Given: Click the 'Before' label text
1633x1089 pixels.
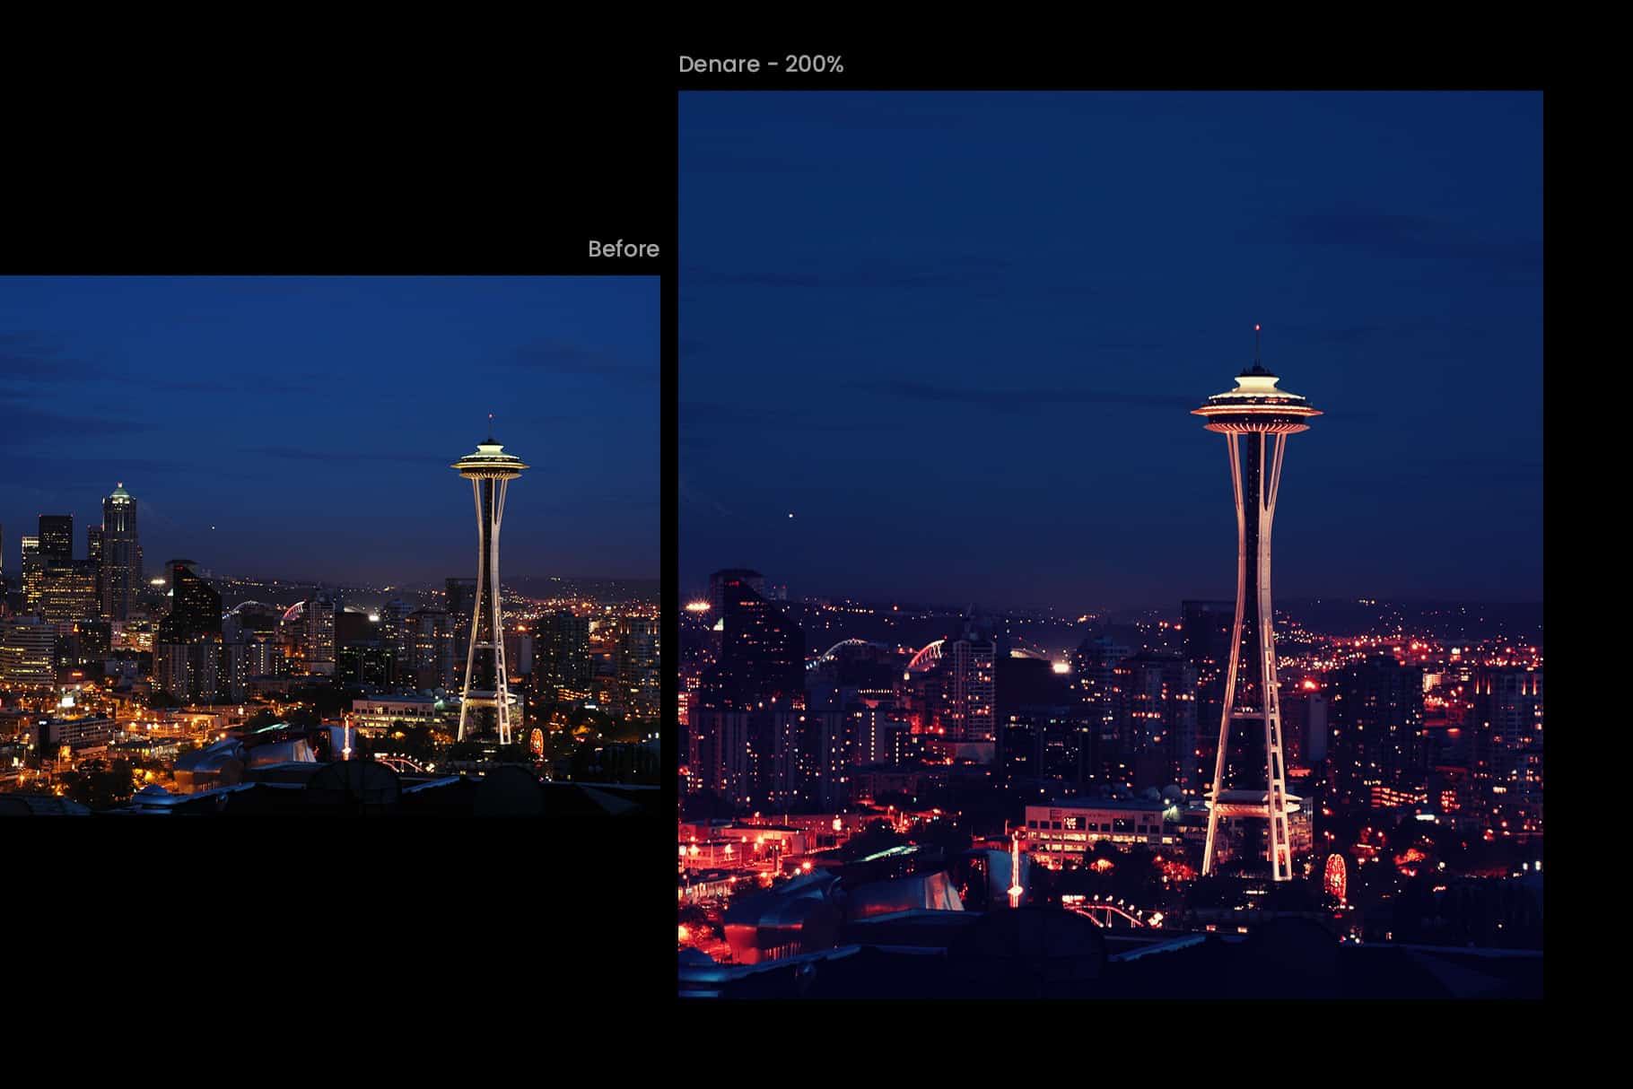Looking at the screenshot, I should click(x=624, y=248).
